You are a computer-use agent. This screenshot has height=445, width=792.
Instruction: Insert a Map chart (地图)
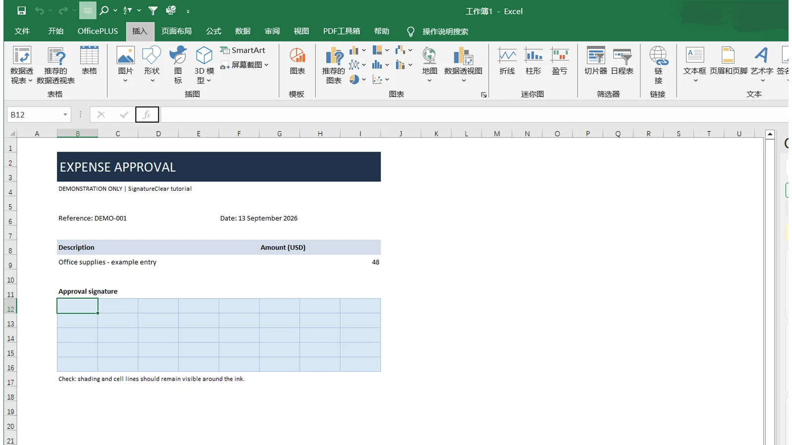429,65
